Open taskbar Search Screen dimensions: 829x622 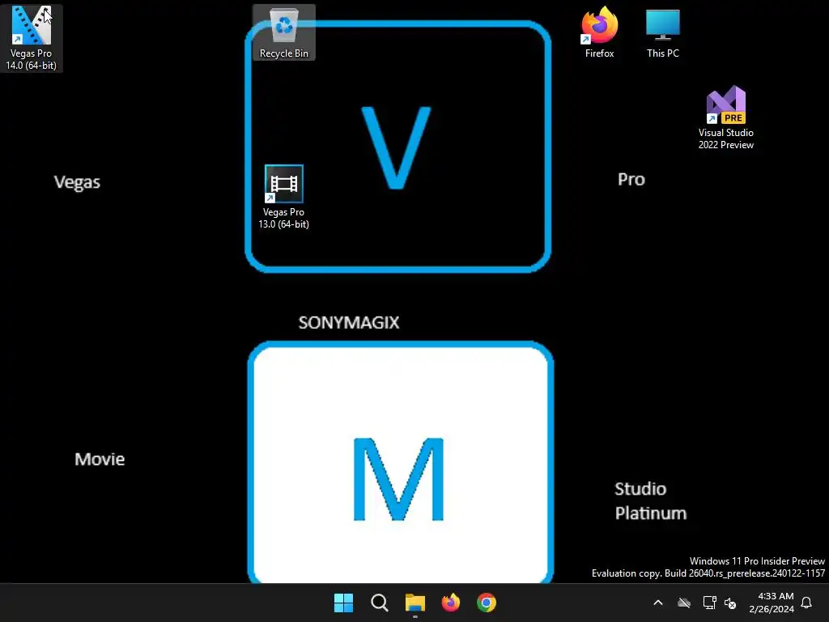[380, 603]
